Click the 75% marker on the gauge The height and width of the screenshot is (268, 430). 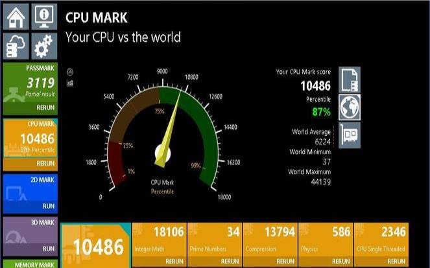point(160,111)
